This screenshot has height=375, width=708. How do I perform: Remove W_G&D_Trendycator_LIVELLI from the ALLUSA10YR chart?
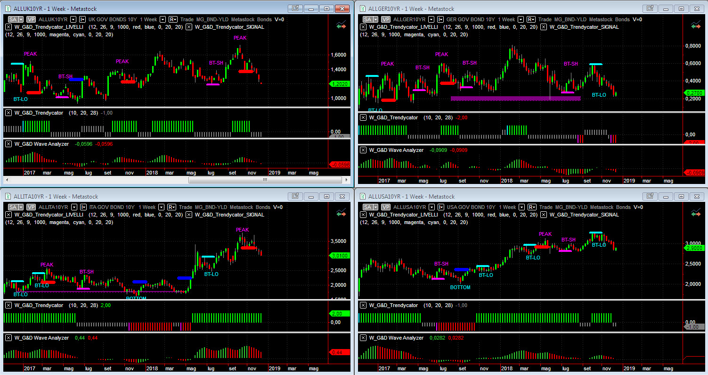tap(362, 215)
